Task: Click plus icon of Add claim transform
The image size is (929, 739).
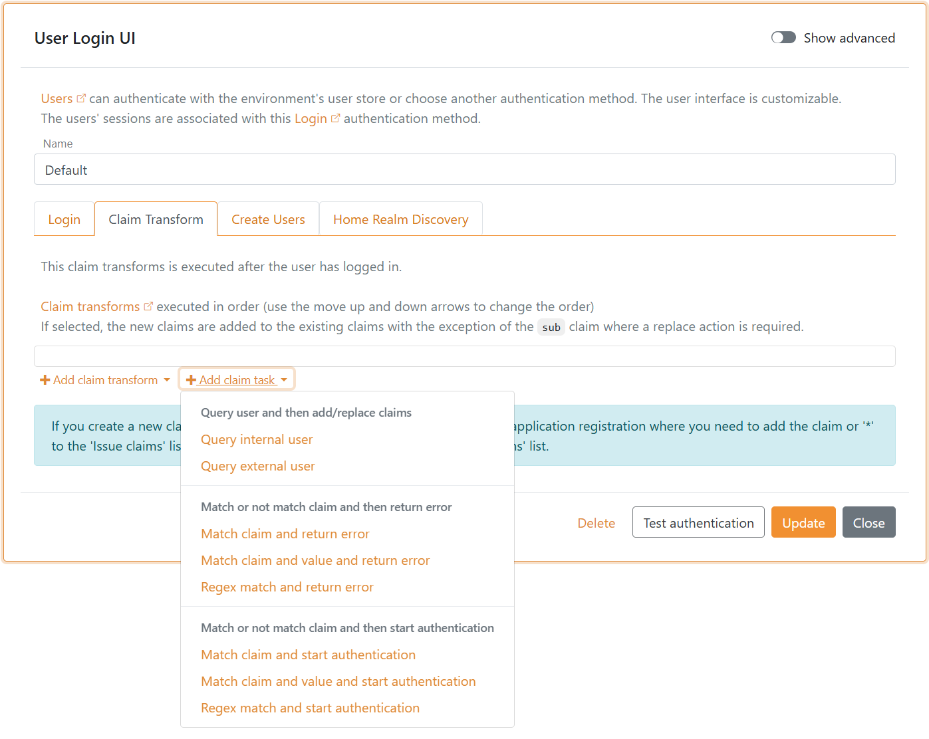Action: (45, 380)
